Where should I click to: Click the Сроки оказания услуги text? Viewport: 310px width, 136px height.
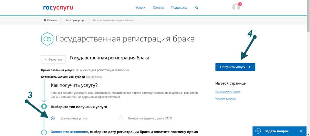pos(58,70)
